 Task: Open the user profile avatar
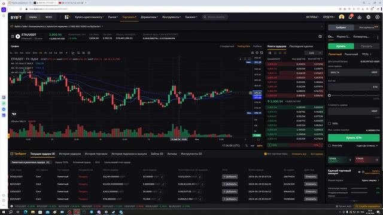pos(342,17)
